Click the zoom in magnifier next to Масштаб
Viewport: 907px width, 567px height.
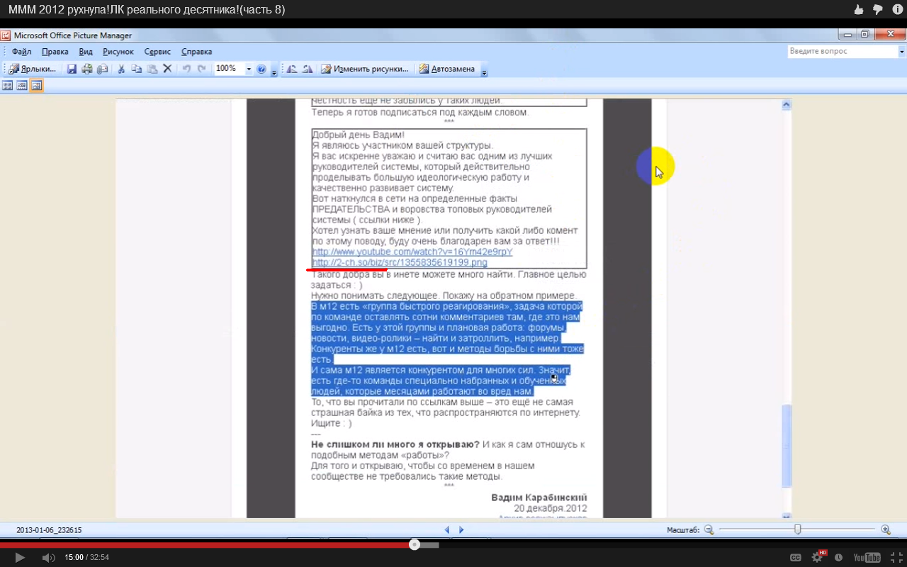click(x=886, y=529)
